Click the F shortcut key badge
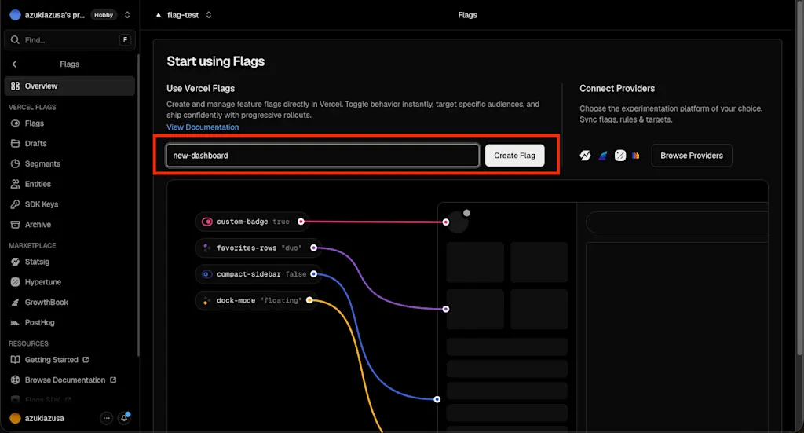 pyautogui.click(x=125, y=40)
